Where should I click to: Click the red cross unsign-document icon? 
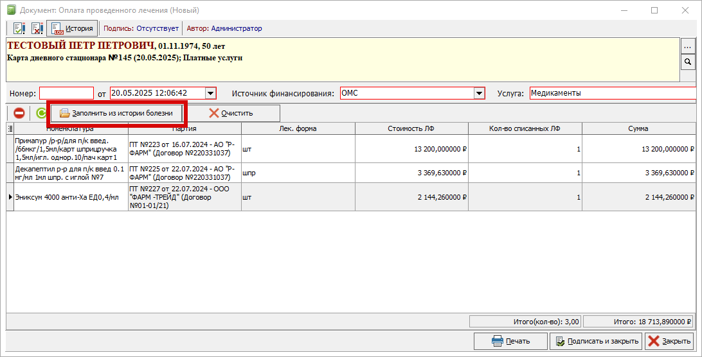click(x=37, y=28)
